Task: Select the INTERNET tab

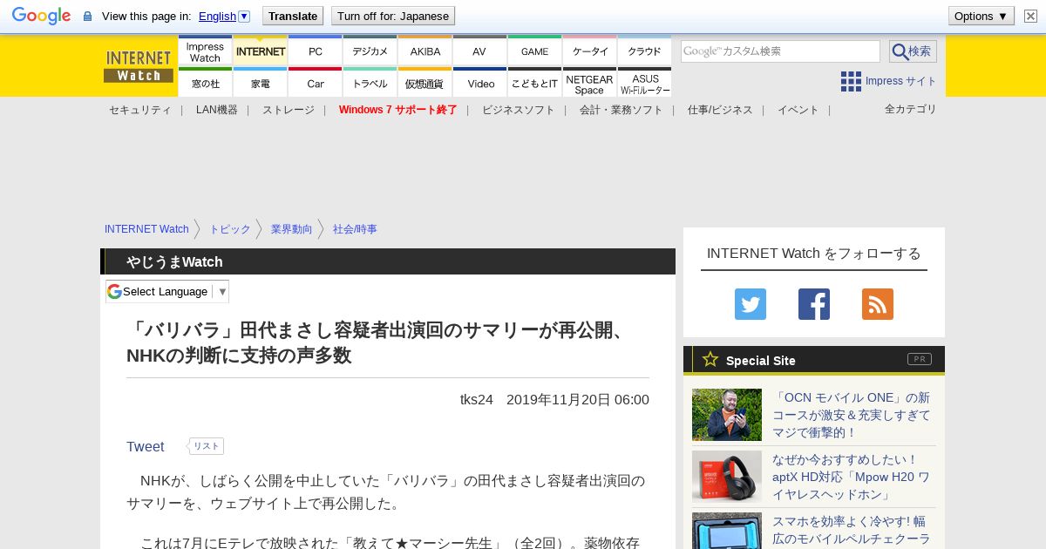Action: coord(260,51)
